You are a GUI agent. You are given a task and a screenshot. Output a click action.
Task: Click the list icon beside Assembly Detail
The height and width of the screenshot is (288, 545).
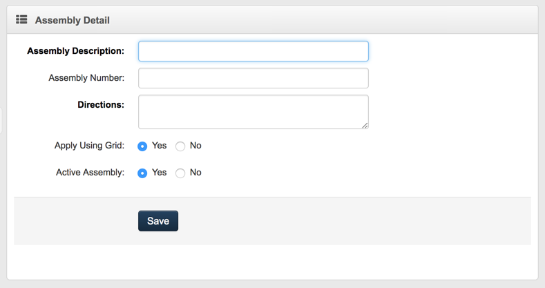(21, 20)
